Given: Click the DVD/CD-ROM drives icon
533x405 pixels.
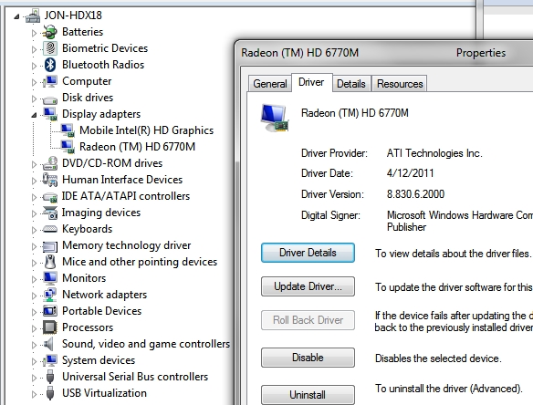Looking at the screenshot, I should click(x=50, y=163).
